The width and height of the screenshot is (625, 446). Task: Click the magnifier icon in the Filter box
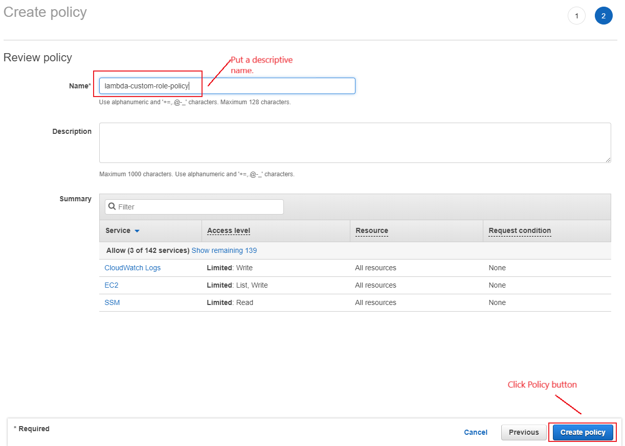(113, 206)
